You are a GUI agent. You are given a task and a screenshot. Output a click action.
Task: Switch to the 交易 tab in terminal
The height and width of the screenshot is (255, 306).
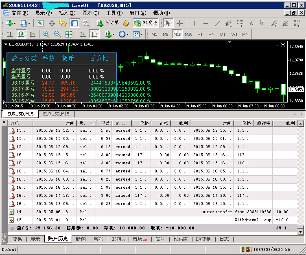pos(17,239)
